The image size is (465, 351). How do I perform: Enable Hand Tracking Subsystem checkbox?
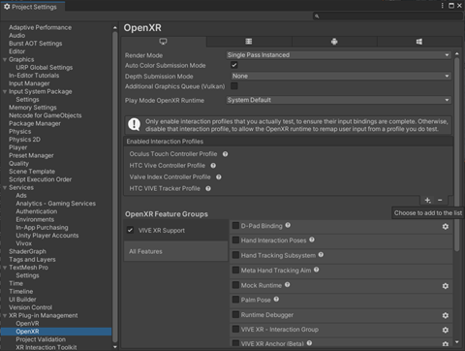235,255
